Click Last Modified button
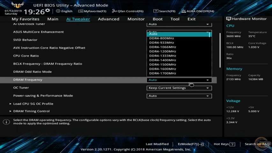This screenshot has width=272, height=153. click(157, 144)
